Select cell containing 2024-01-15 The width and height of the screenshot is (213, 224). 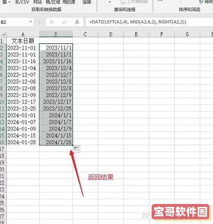point(23,135)
